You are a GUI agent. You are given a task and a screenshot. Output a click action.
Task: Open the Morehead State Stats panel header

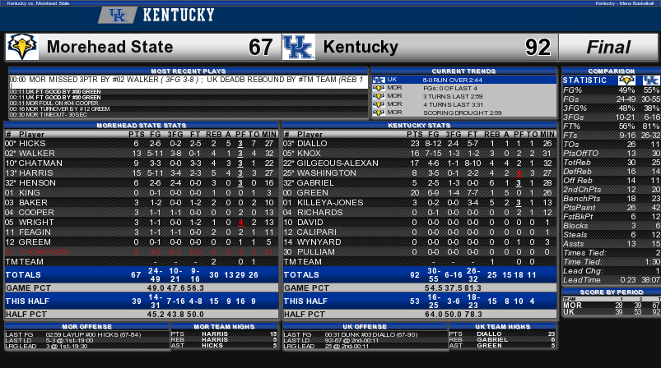click(x=142, y=126)
